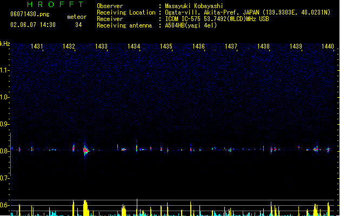Screen dimensions: 340x216
Task: Click the 0.8 frequency axis label
Action: pos(4,151)
